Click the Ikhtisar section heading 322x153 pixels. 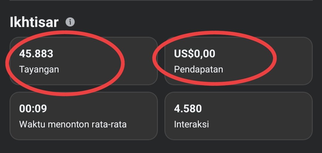pyautogui.click(x=34, y=23)
